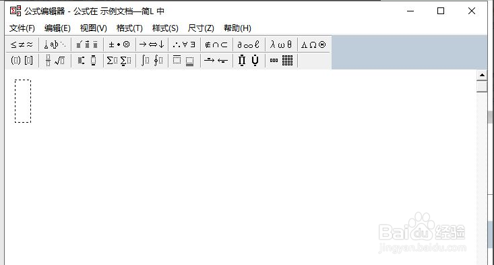Viewport: 494px width, 265px height.
Task: Open the fence templates palette (brackets)
Action: pos(22,60)
